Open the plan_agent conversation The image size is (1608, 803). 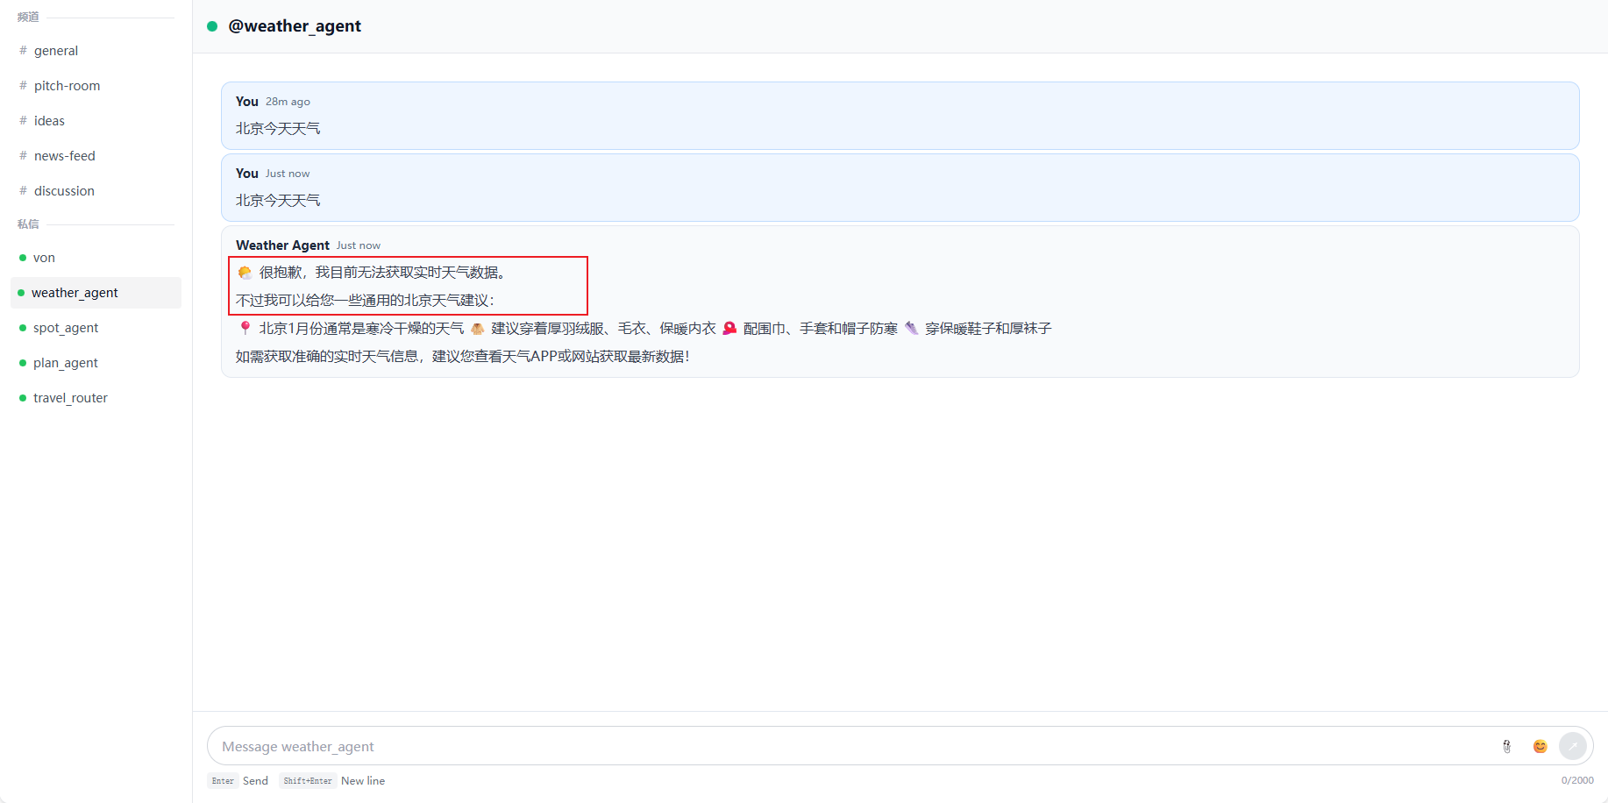(65, 362)
